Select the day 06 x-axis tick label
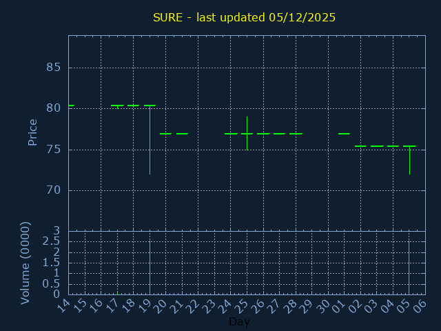The width and height of the screenshot is (441, 331). (x=420, y=305)
